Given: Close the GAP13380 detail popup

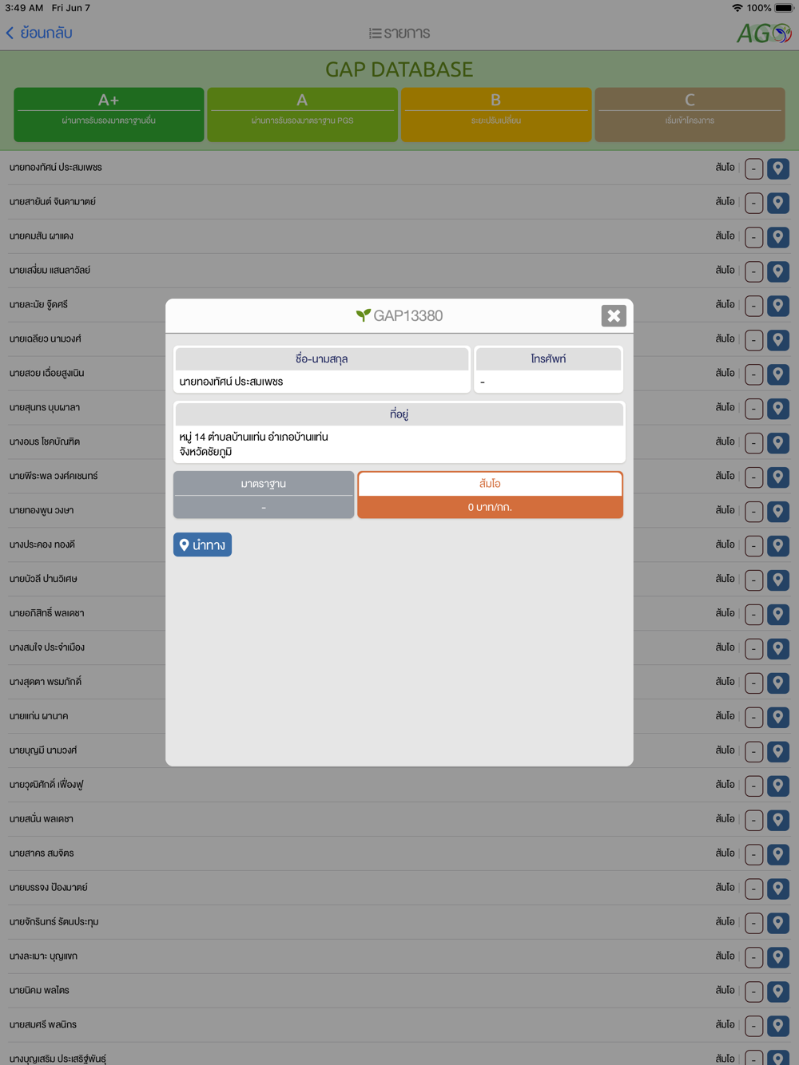Looking at the screenshot, I should pyautogui.click(x=614, y=316).
